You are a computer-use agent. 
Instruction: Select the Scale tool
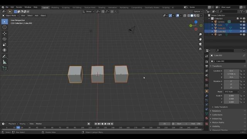pos(5,45)
